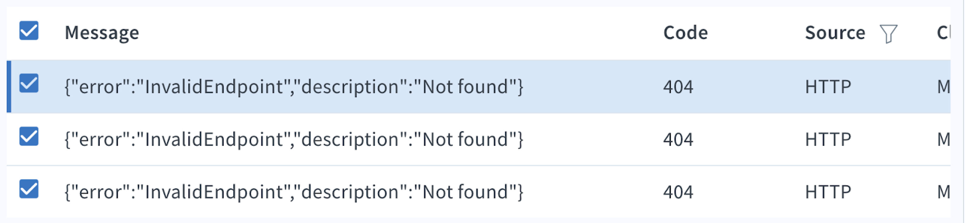Image resolution: width=965 pixels, height=223 pixels.
Task: Click the Message column header
Action: (101, 32)
